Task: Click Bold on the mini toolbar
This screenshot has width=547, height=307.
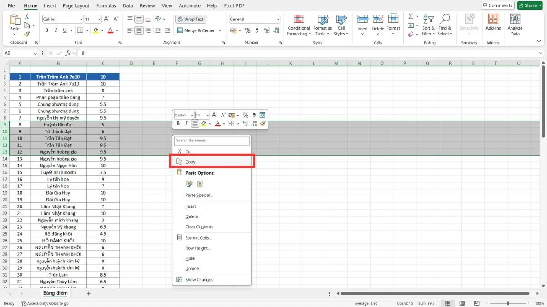Action: pyautogui.click(x=178, y=123)
